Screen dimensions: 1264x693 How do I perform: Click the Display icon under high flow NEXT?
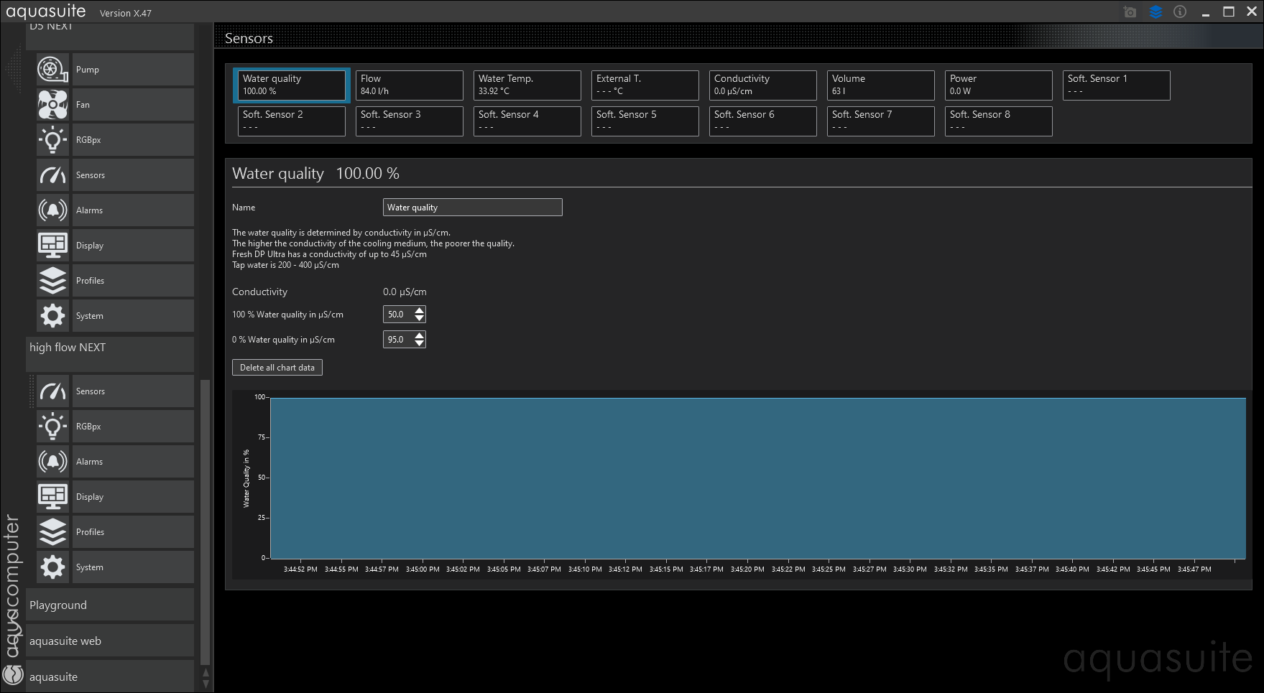click(x=52, y=497)
